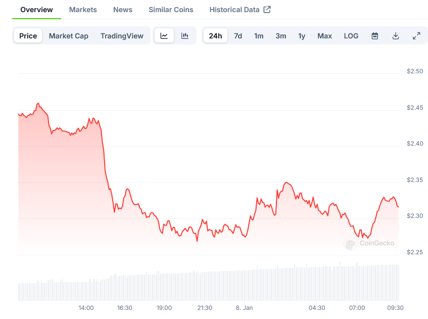Download chart data icon

coord(396,36)
